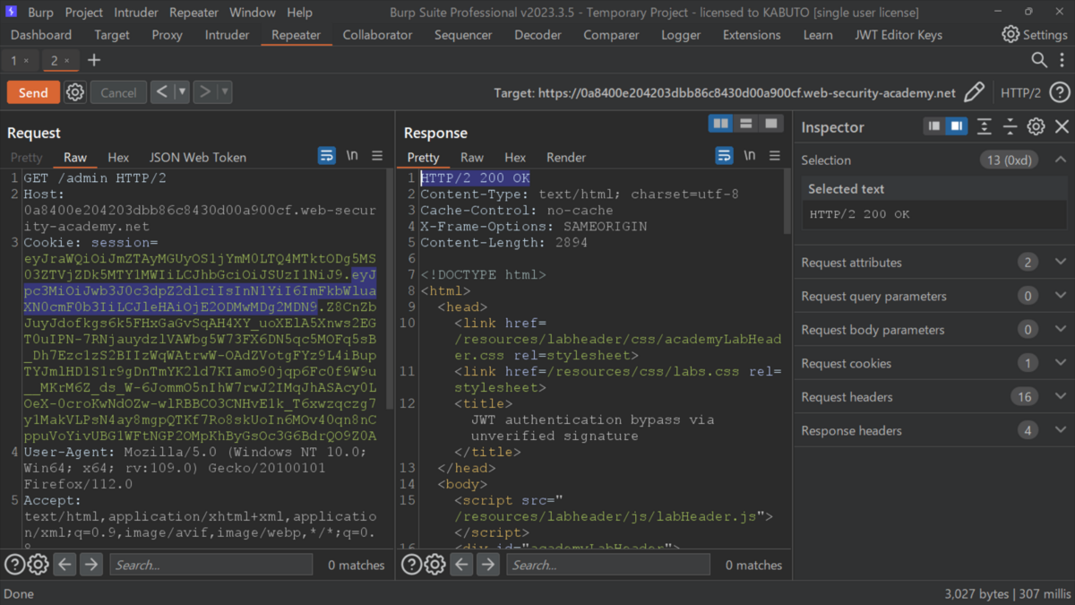The height and width of the screenshot is (605, 1075).
Task: Switch to the Proxy tab
Action: coord(167,35)
